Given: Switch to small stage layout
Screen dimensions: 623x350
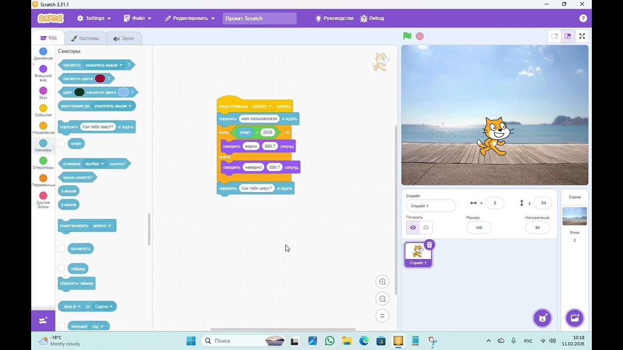Looking at the screenshot, I should pyautogui.click(x=555, y=36).
